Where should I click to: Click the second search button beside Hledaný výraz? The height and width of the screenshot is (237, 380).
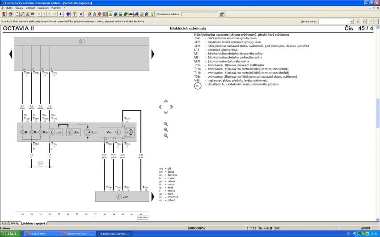coord(364,21)
